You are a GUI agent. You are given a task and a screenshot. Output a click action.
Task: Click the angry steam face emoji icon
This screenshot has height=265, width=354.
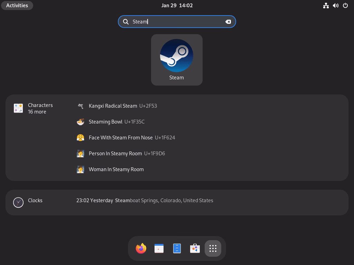[x=80, y=138]
